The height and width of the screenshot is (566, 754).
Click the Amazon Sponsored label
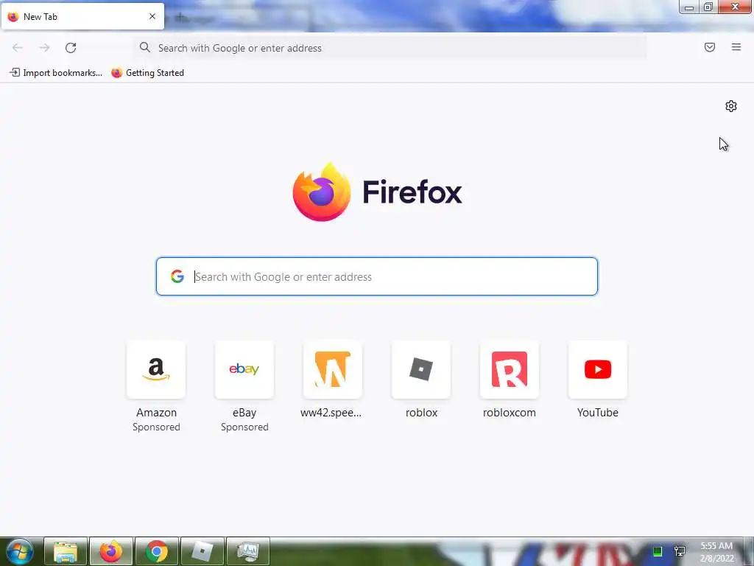156,427
